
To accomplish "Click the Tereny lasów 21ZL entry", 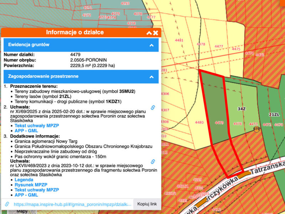I will 43,96.
